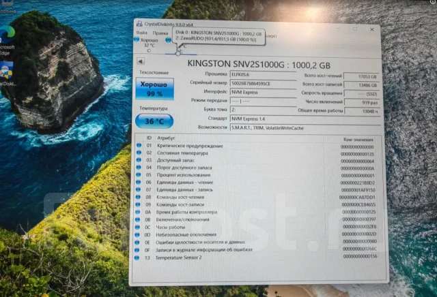Close the CrystalDiskInfo window
437x297 pixels.
coord(371,29)
